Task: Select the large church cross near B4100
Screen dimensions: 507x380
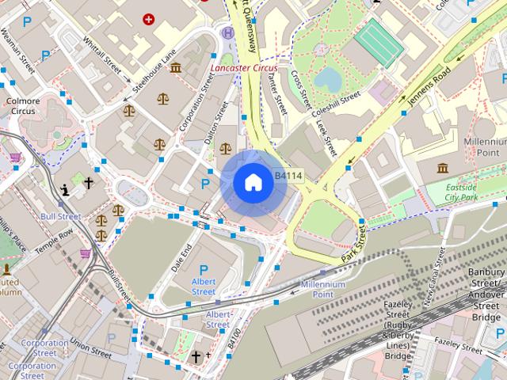Action: point(196,357)
